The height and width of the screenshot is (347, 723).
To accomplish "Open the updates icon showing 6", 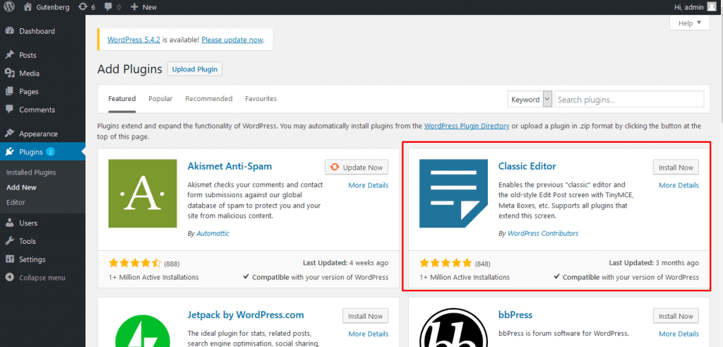I will [x=87, y=7].
